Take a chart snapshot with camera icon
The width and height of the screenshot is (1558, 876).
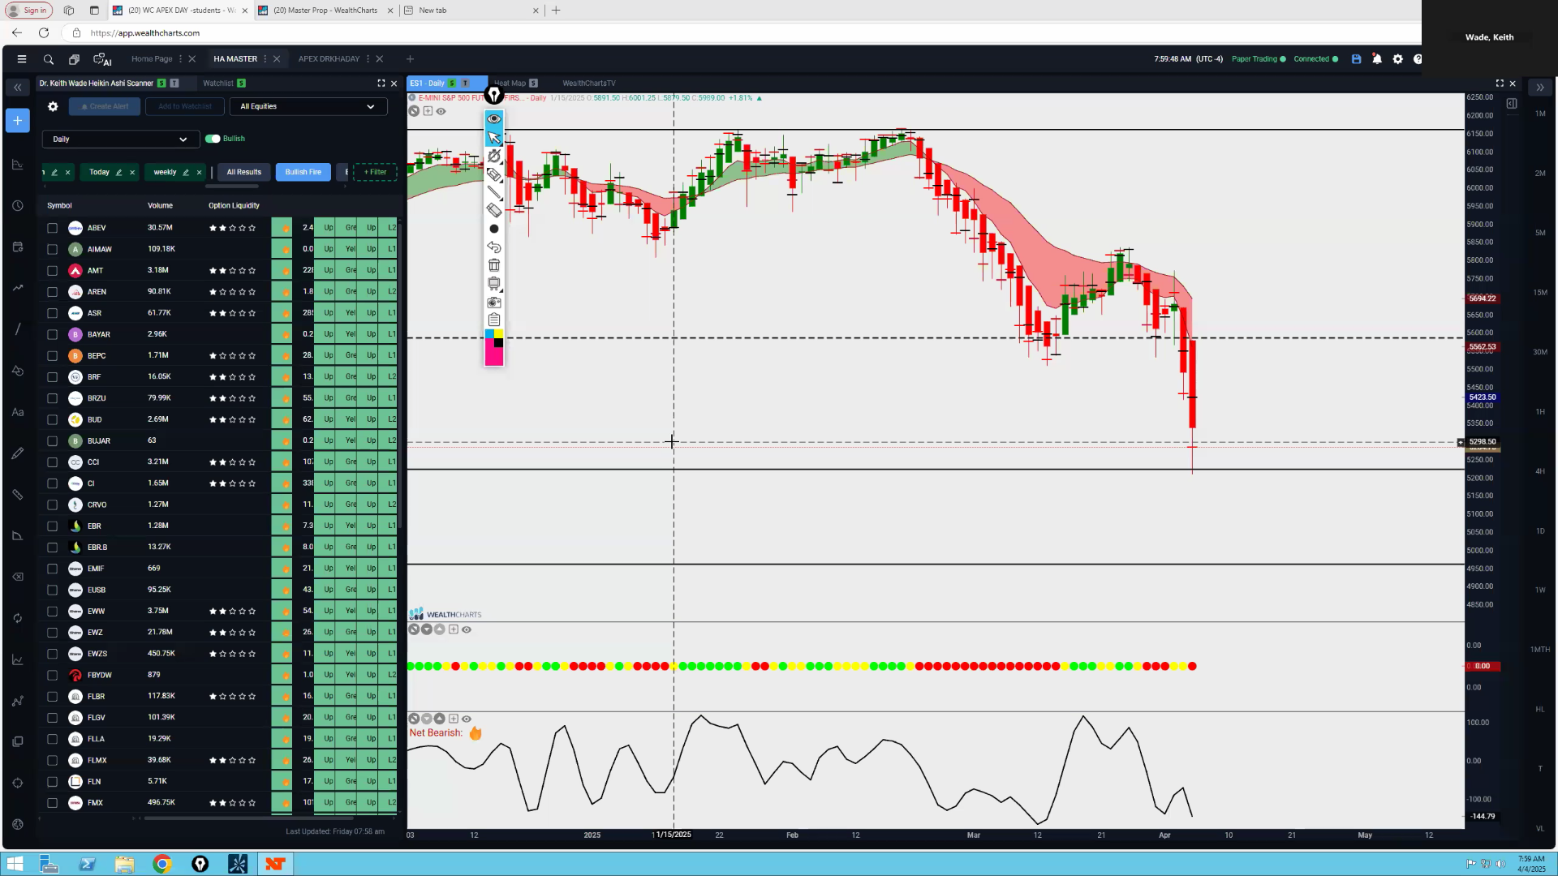coord(494,302)
